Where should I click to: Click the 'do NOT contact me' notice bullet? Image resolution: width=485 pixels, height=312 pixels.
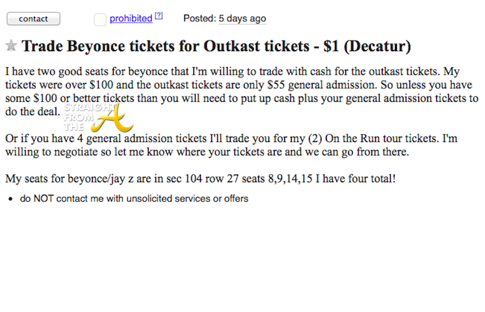[134, 198]
